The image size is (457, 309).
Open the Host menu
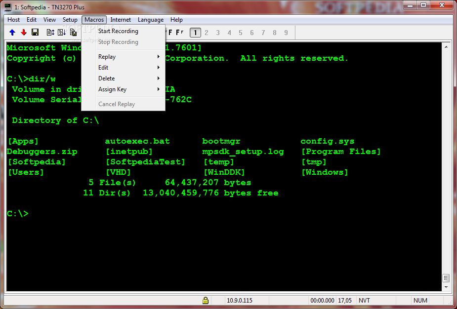click(14, 20)
